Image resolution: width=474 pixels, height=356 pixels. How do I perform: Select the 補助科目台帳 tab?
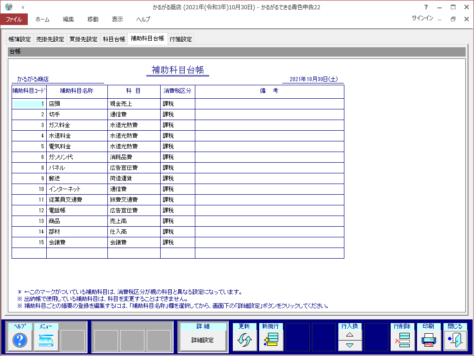[x=148, y=38]
